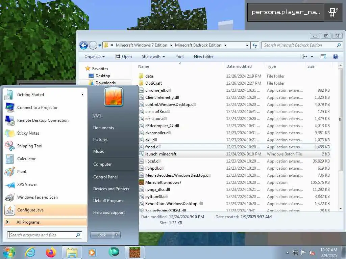Image resolution: width=346 pixels, height=259 pixels.
Task: Click the Change your view icon
Action: click(305, 57)
